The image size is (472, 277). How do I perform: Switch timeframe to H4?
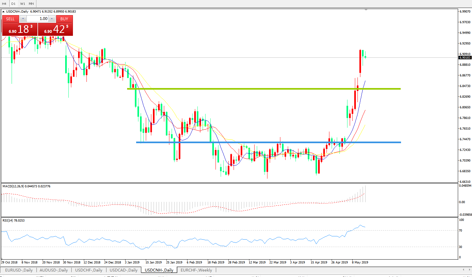[5, 4]
